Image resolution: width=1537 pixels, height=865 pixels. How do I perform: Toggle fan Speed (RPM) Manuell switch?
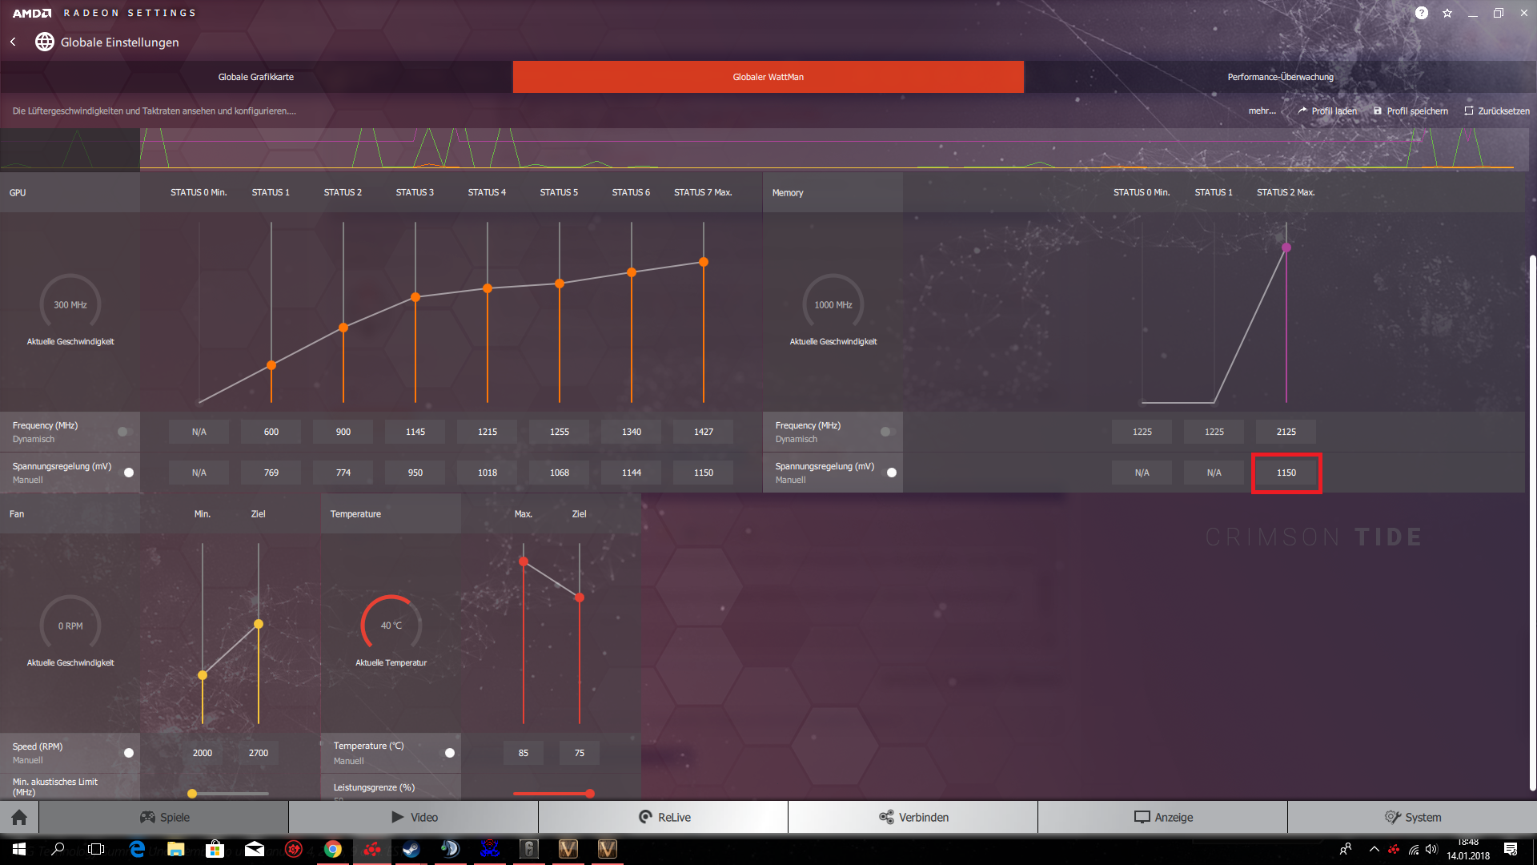click(129, 753)
